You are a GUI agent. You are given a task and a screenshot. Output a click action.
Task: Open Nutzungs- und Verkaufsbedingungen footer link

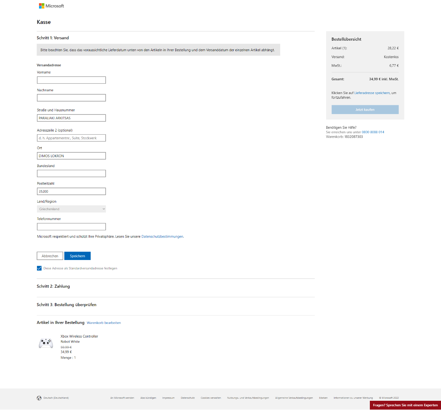pyautogui.click(x=248, y=398)
